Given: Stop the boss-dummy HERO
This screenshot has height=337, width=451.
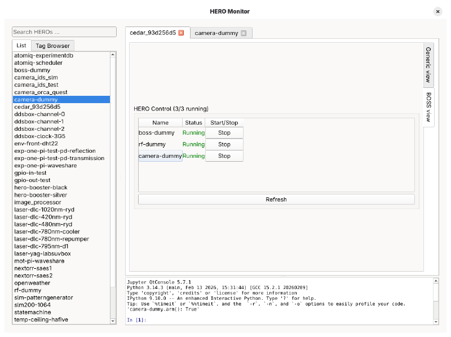Looking at the screenshot, I should [x=224, y=133].
